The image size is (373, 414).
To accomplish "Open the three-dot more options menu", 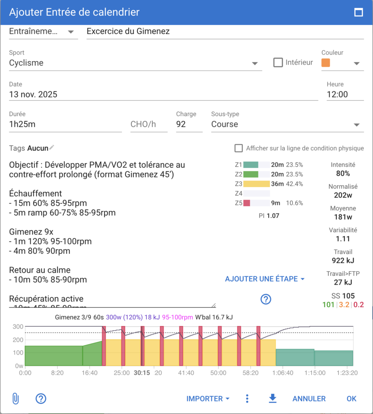I will tap(247, 399).
